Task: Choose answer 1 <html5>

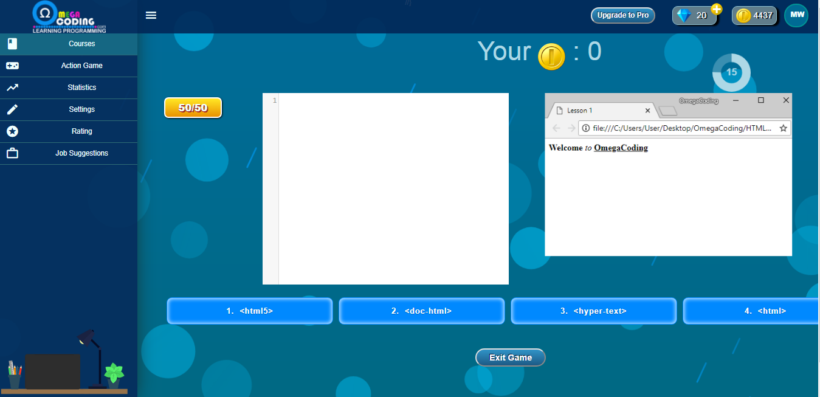Action: [x=250, y=311]
